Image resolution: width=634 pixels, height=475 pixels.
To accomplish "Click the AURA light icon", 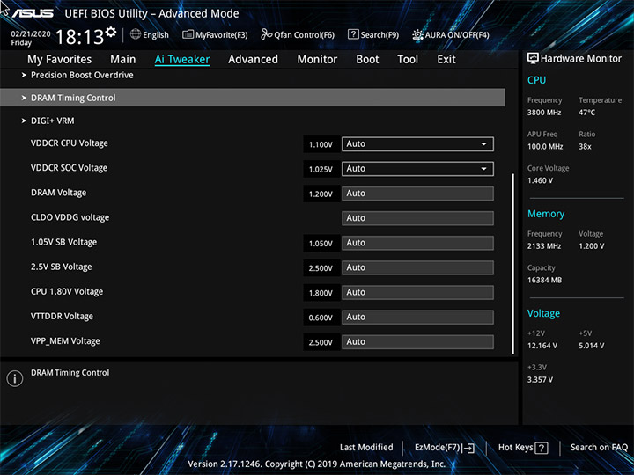I will [417, 34].
